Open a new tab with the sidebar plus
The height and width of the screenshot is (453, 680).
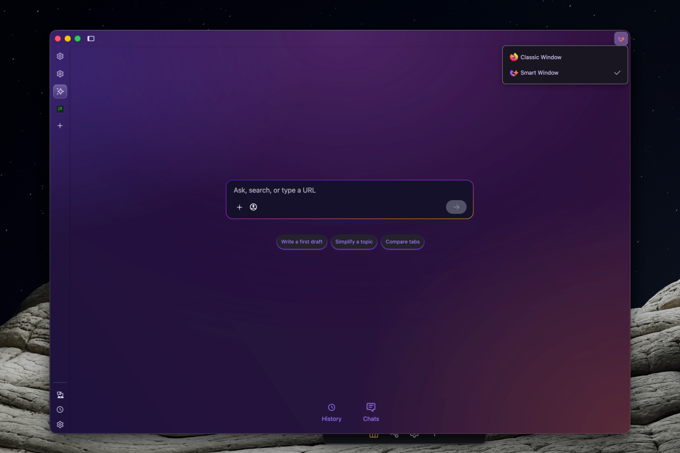tap(60, 125)
